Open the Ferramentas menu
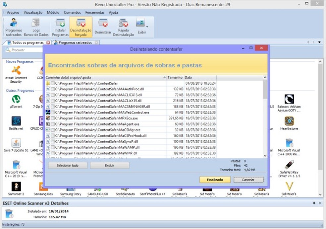Viewport: 326px width, 229px height. coord(95,12)
